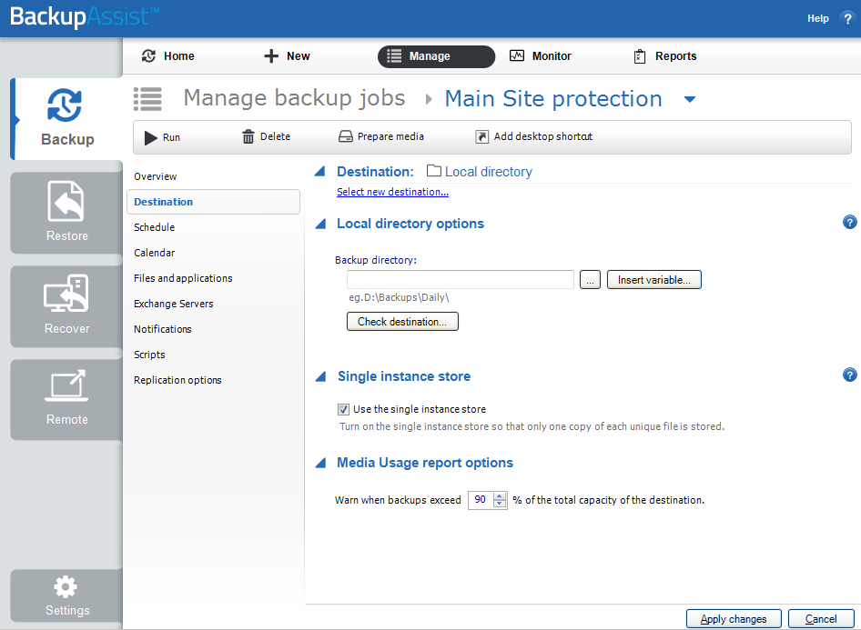Decrease the backup capacity warning percentage
The image size is (861, 630).
pyautogui.click(x=500, y=504)
